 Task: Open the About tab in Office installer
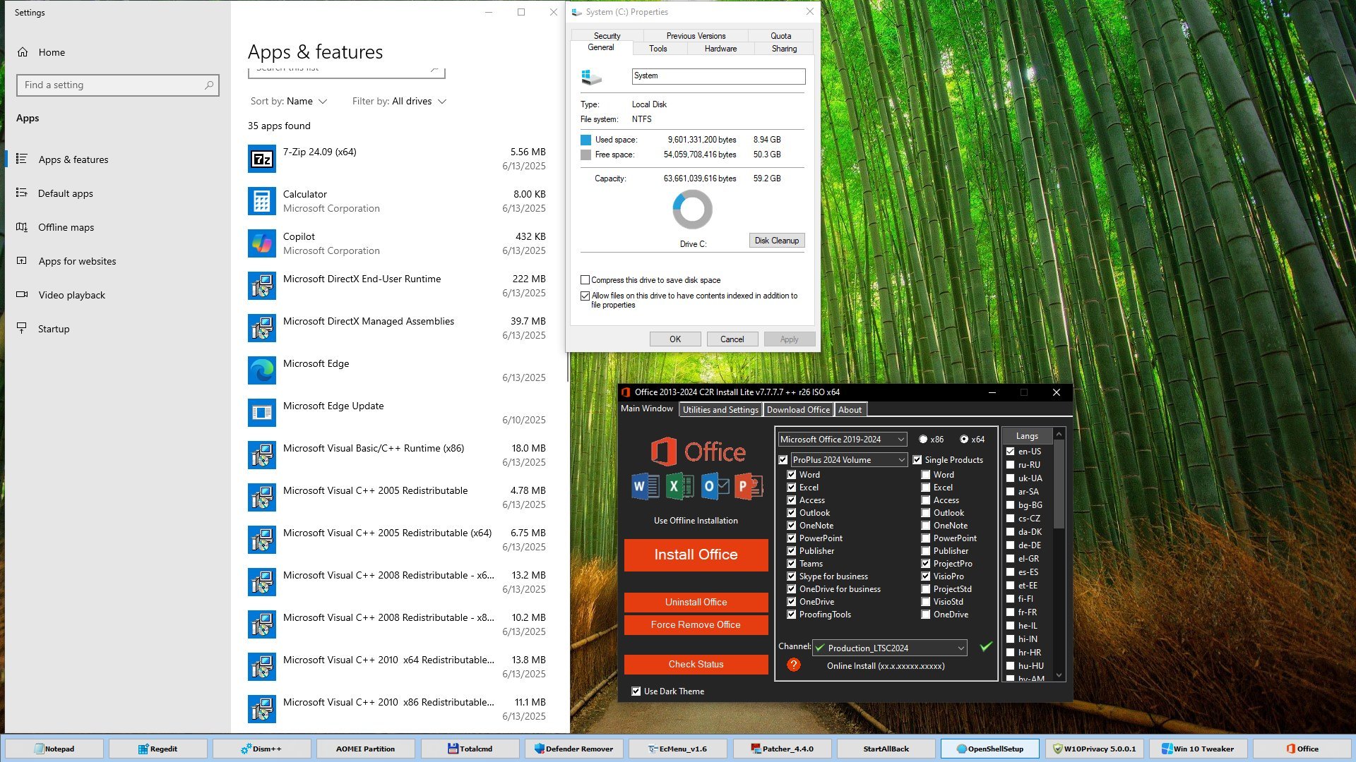(x=850, y=409)
